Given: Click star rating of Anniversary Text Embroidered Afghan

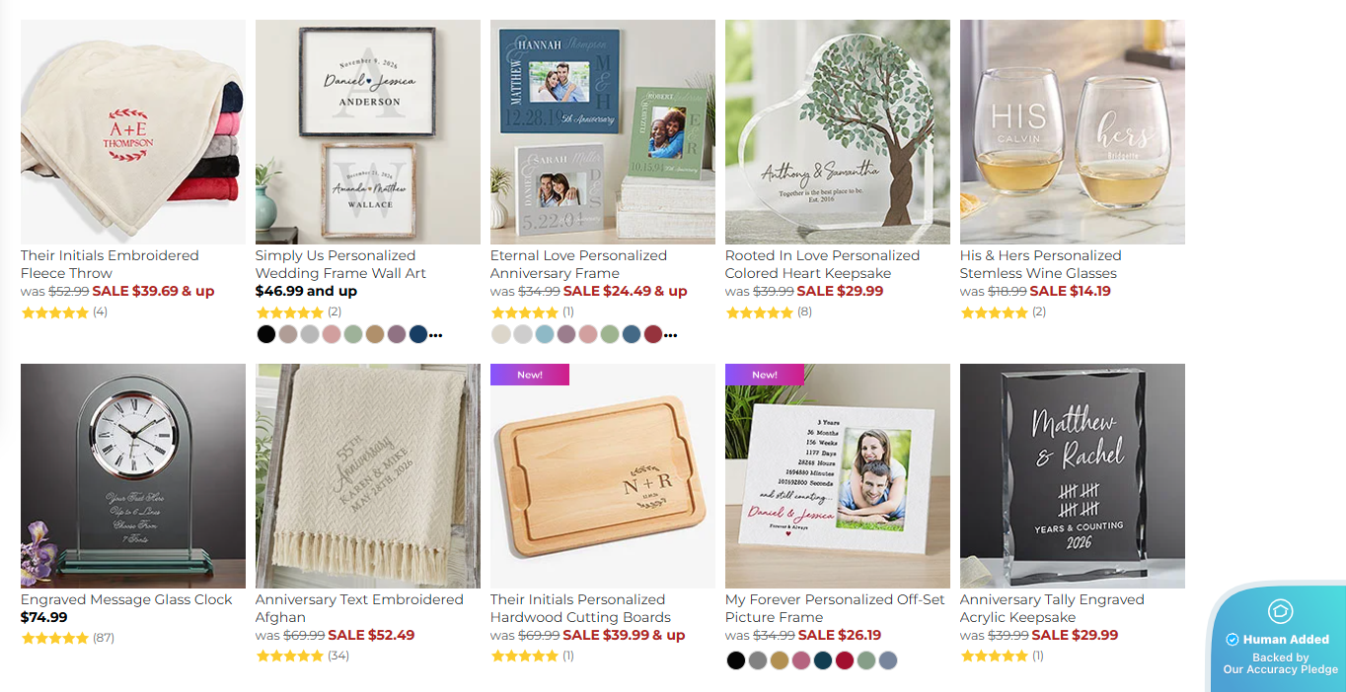Looking at the screenshot, I should pyautogui.click(x=290, y=656).
